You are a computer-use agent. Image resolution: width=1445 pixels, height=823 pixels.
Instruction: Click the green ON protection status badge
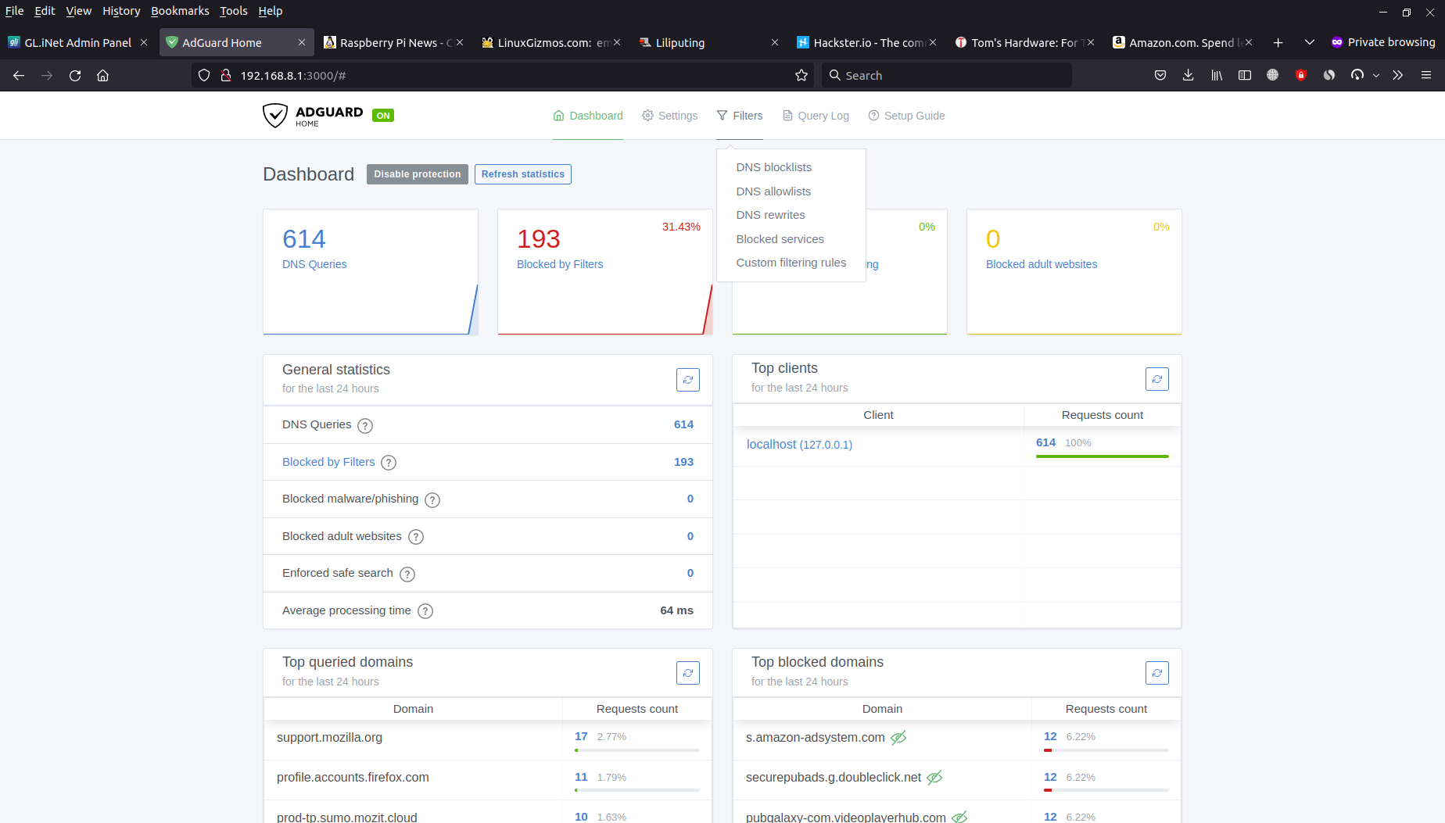(383, 116)
